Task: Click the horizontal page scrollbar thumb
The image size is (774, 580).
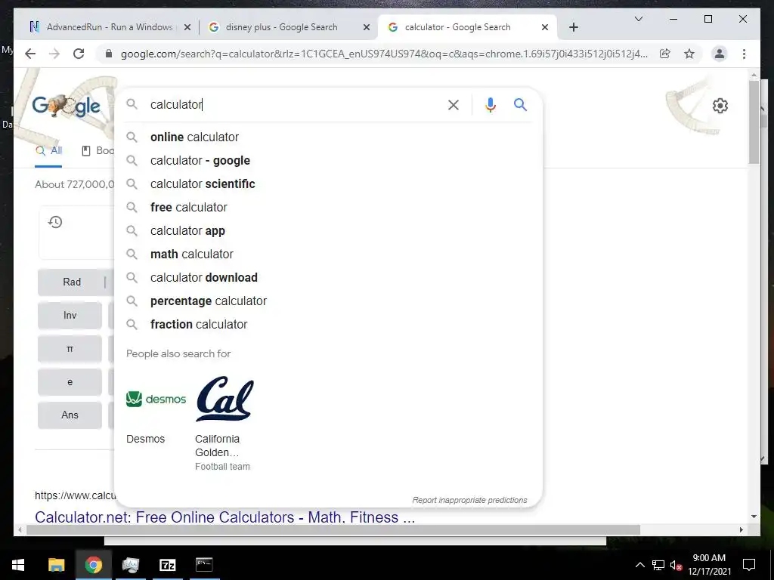Action: (x=333, y=529)
